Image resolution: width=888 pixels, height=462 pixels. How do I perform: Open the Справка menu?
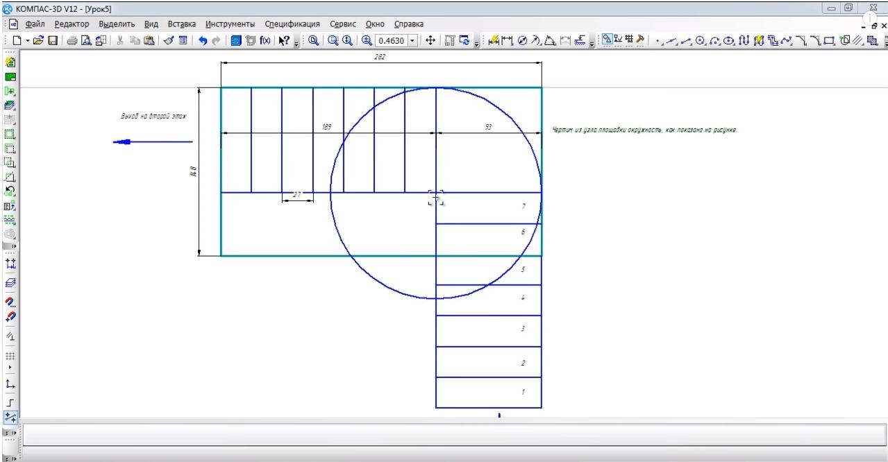coord(409,24)
